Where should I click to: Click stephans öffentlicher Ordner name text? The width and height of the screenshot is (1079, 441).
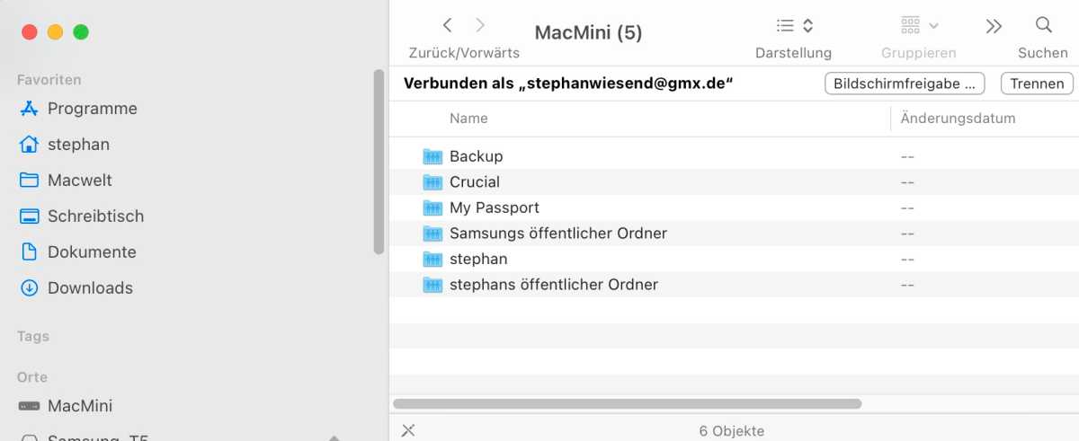pyautogui.click(x=554, y=285)
